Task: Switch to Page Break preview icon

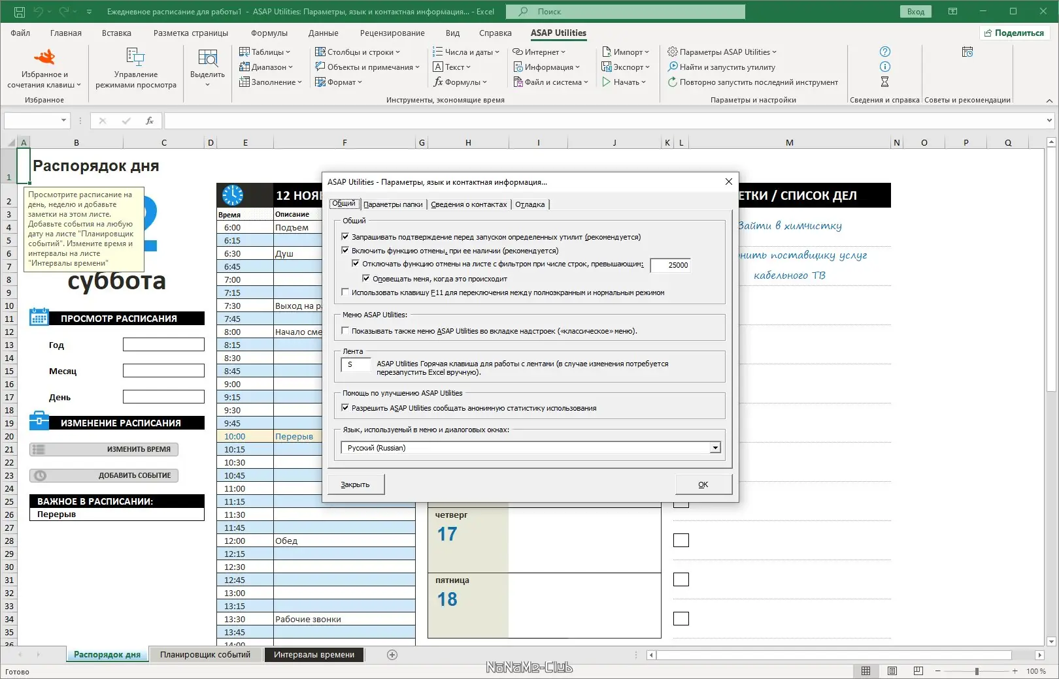Action: (x=918, y=671)
